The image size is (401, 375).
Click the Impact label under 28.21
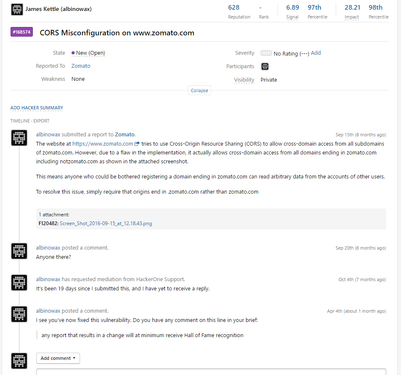click(352, 17)
